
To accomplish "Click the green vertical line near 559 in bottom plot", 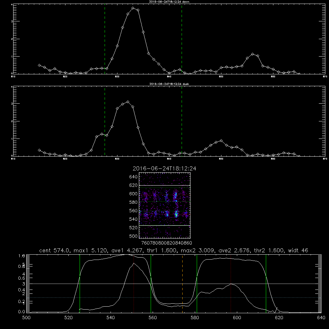I will pyautogui.click(x=151, y=284).
